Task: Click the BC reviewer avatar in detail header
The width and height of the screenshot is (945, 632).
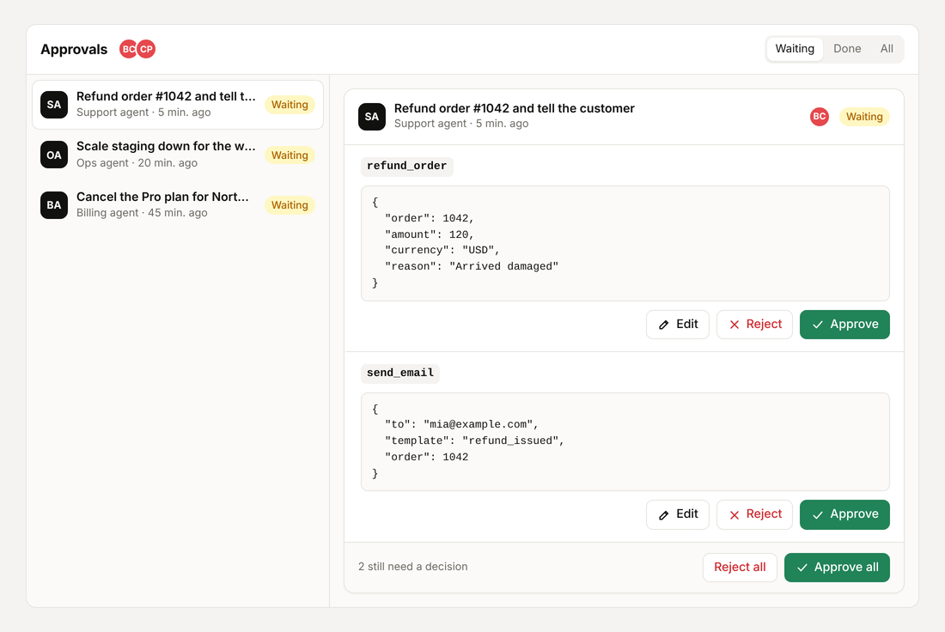Action: point(819,116)
